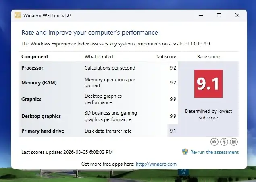256x182 pixels.
Task: Click the Desktop graphics subscore 9.9
Action: 173,116
